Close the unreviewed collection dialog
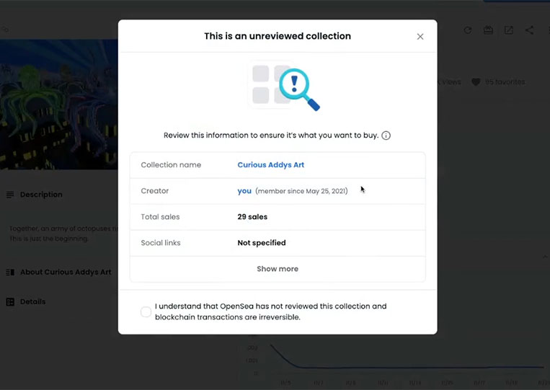 tap(420, 37)
